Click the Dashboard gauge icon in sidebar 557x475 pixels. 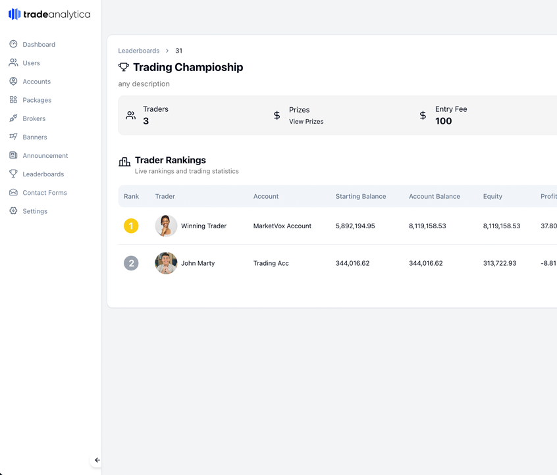pos(13,44)
